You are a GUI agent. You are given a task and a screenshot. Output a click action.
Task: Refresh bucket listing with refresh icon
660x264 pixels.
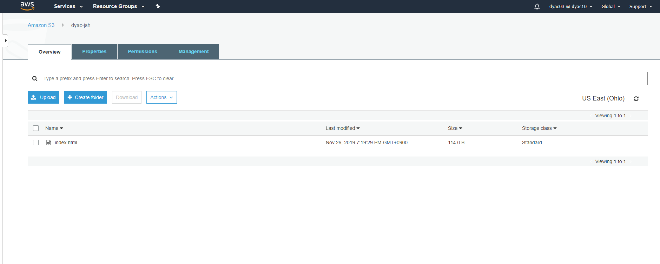tap(636, 99)
